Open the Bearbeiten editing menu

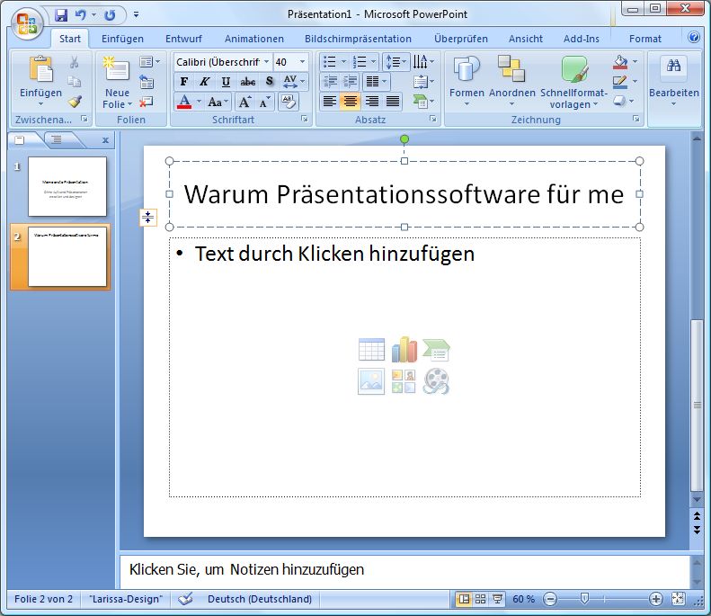click(x=674, y=81)
